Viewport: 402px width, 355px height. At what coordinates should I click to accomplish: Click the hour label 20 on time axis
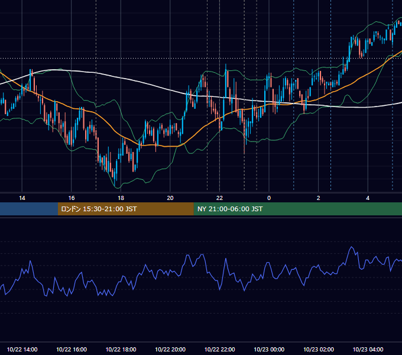tap(170, 198)
